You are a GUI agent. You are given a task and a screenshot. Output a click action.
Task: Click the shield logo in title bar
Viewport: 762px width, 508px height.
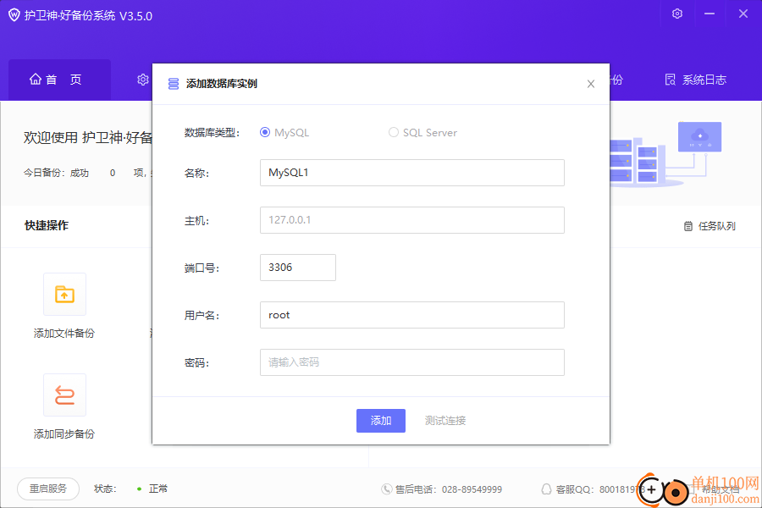14,15
